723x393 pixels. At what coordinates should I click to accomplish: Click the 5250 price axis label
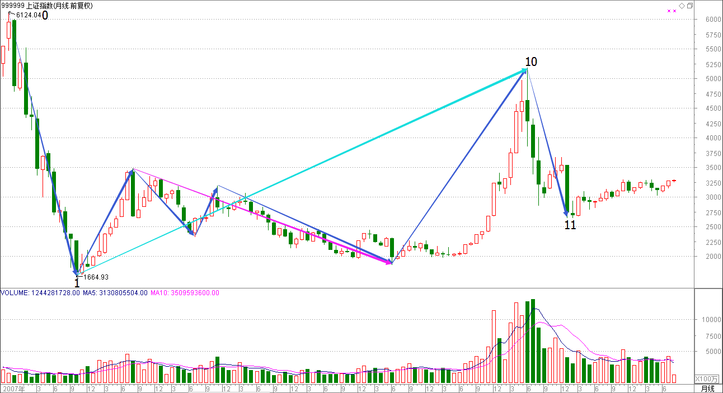pyautogui.click(x=714, y=64)
